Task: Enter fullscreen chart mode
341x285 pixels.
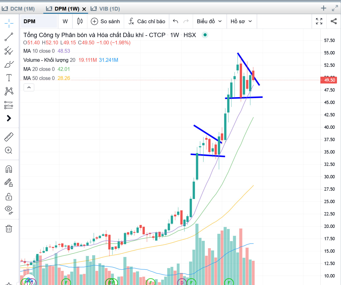Action: coord(319,21)
